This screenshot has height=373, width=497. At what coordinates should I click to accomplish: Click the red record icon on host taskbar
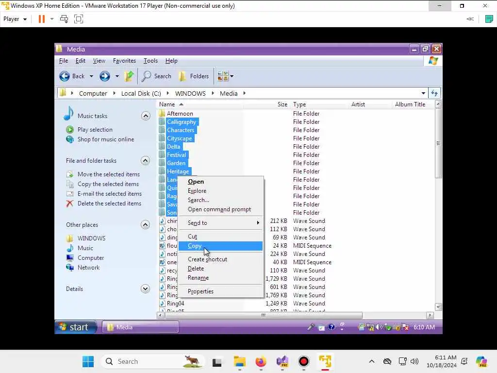point(304,361)
